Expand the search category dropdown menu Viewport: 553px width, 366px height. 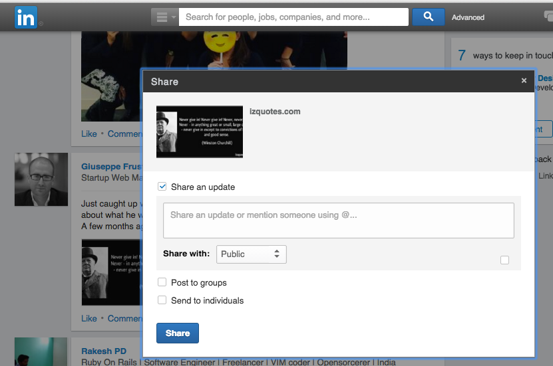point(164,17)
